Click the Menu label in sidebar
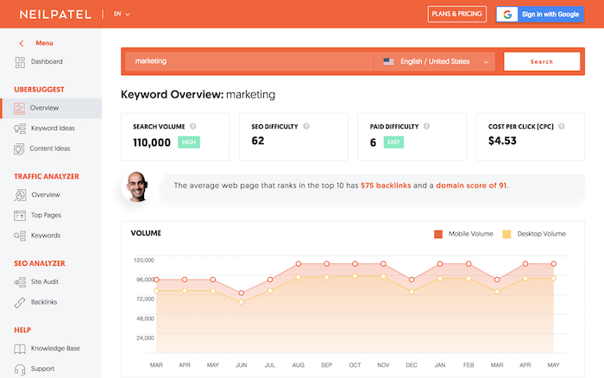The image size is (604, 378). 44,43
